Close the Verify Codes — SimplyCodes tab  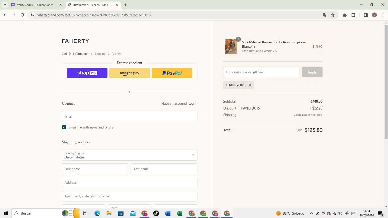61,5
